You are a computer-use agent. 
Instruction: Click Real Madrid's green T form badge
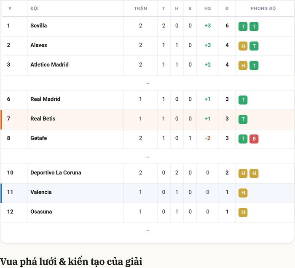(243, 100)
